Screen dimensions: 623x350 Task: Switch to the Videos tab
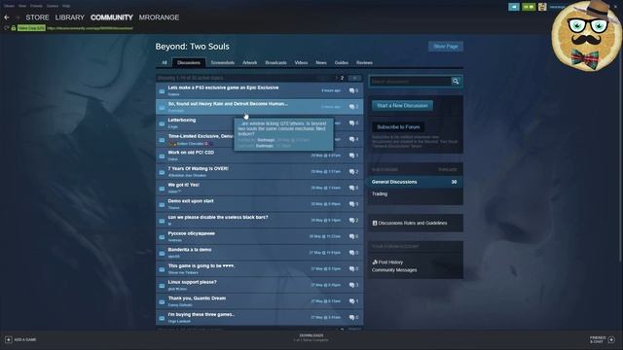(301, 62)
